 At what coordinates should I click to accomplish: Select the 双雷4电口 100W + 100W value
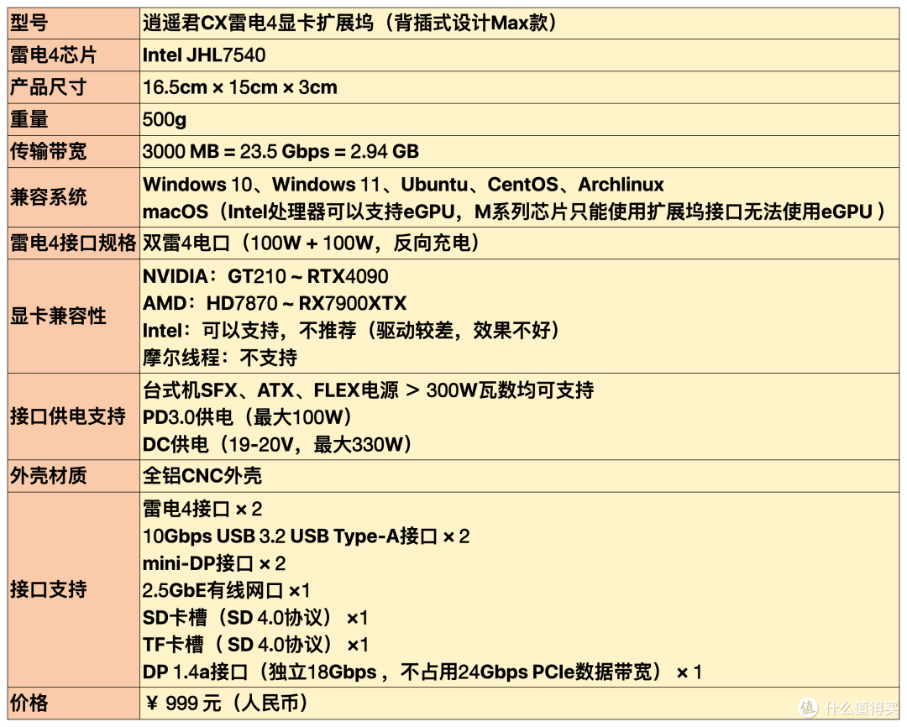(x=312, y=243)
